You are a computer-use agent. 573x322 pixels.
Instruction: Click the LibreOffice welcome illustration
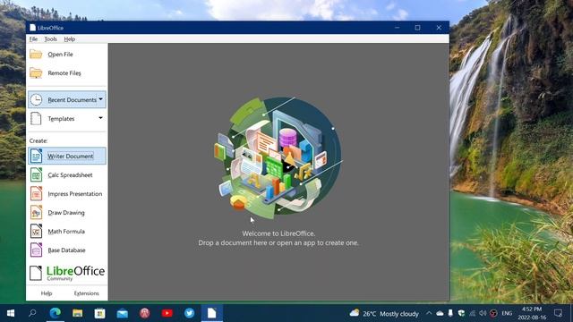point(278,158)
